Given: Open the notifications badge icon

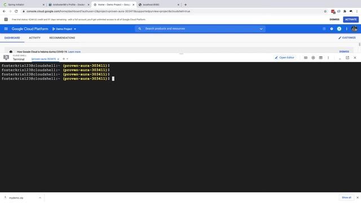Looking at the screenshot, I should (339, 29).
